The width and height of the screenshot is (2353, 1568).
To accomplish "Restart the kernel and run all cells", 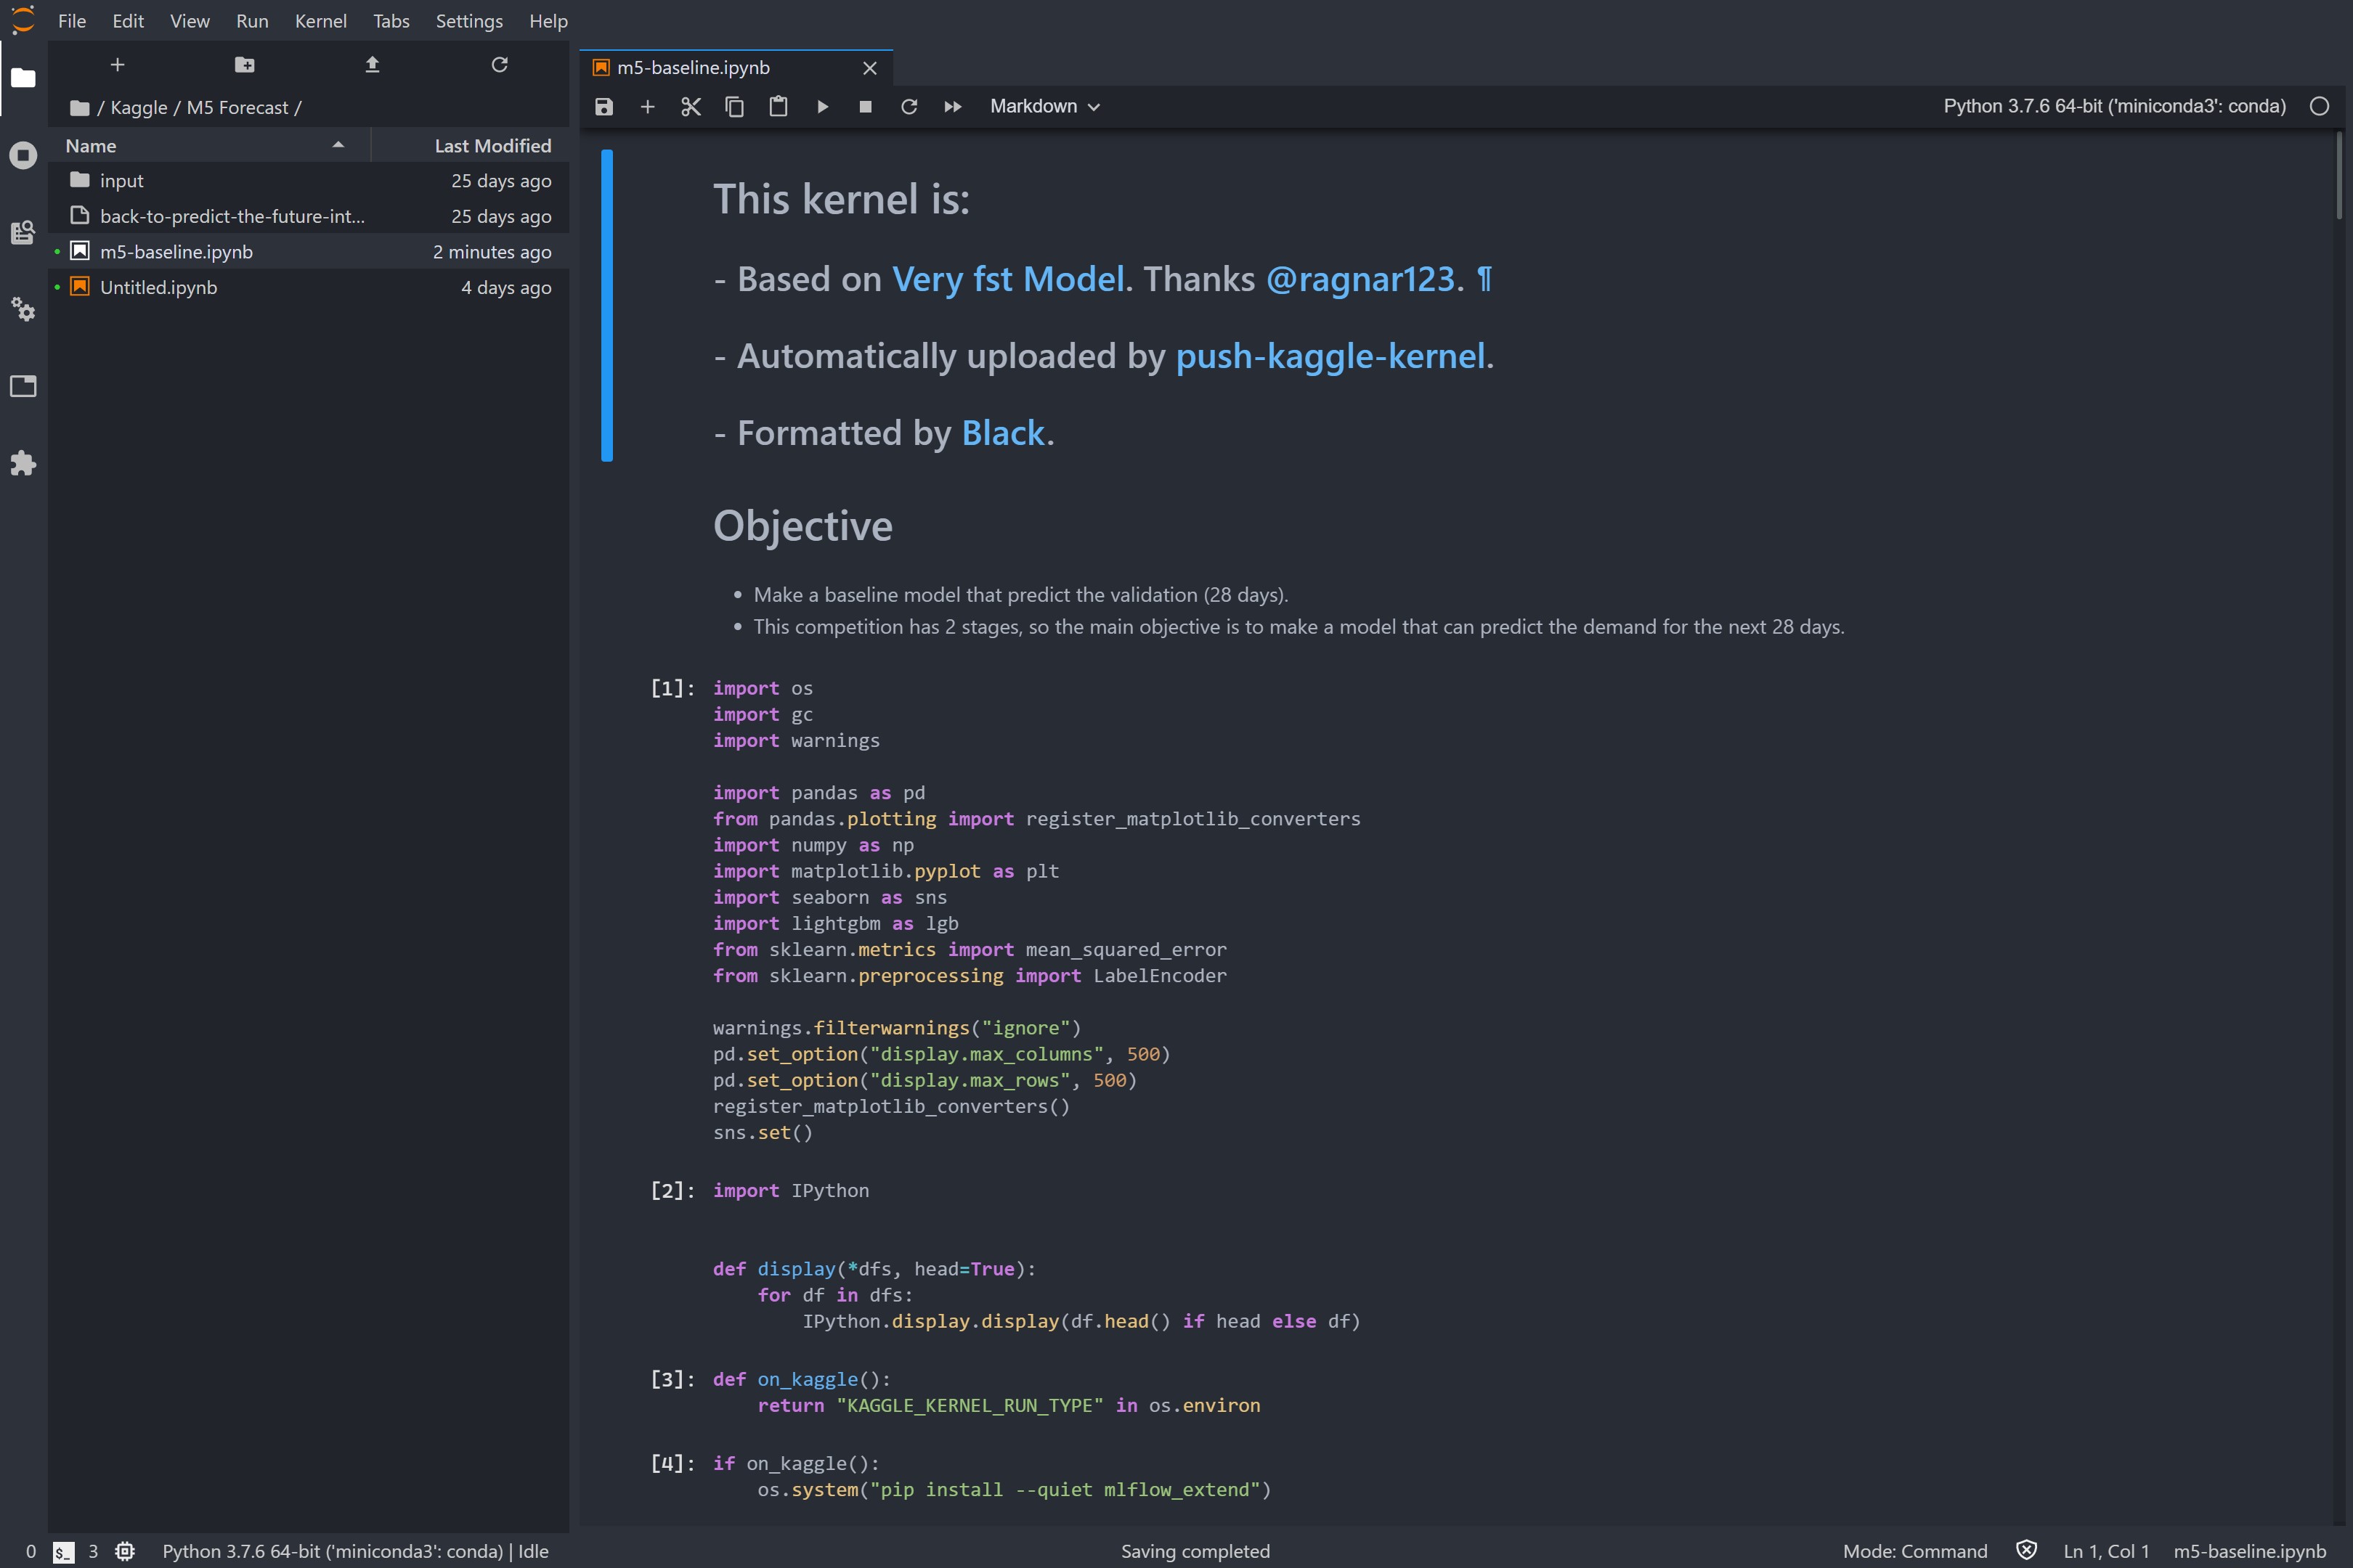I will 952,107.
